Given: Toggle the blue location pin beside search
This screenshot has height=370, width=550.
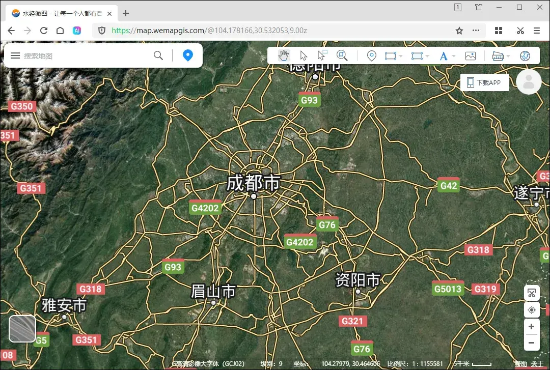Looking at the screenshot, I should tap(188, 55).
